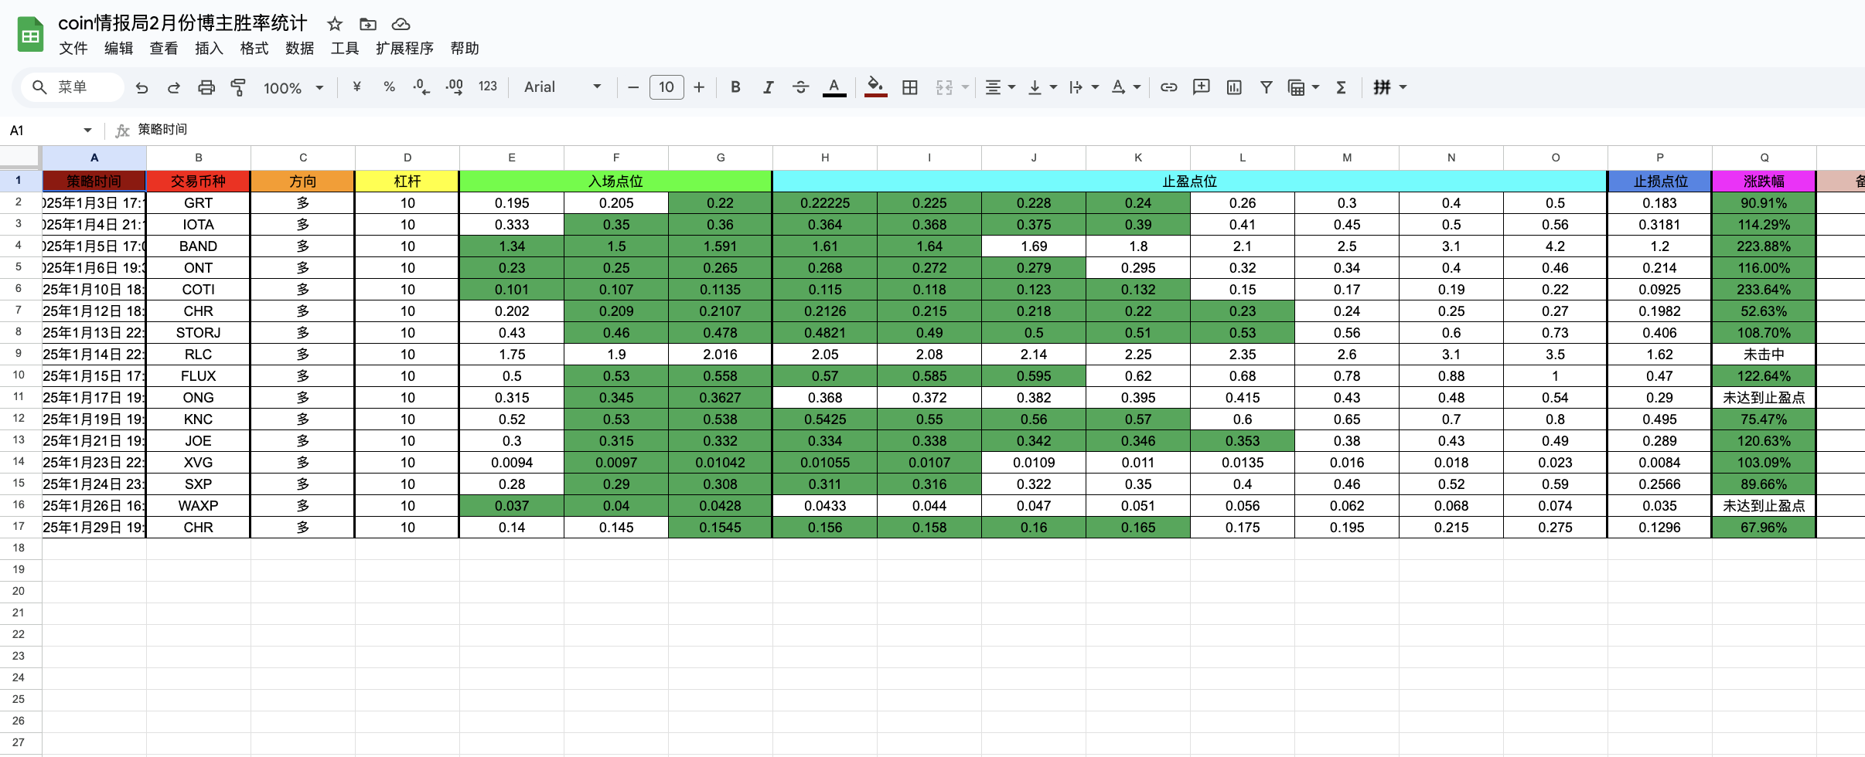This screenshot has width=1865, height=757.
Task: Click the insert comment icon
Action: [x=1201, y=87]
